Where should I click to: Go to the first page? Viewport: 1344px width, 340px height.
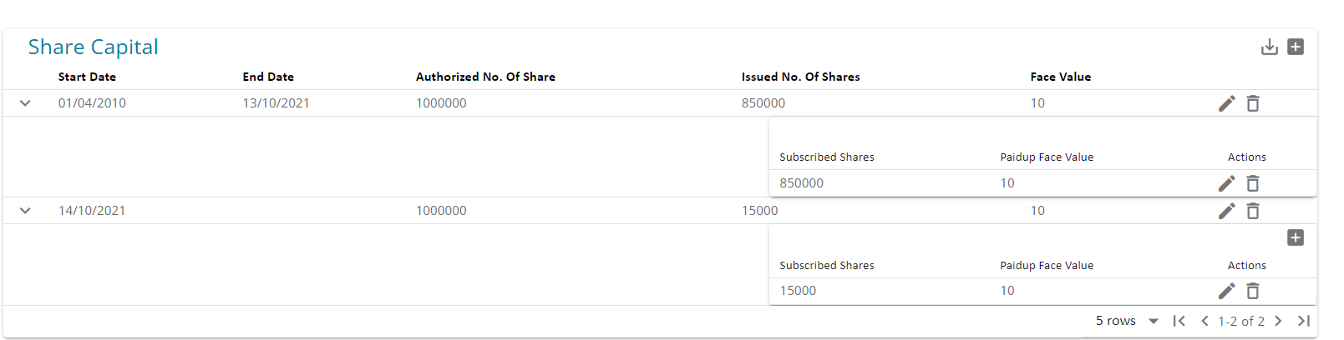(x=1179, y=321)
